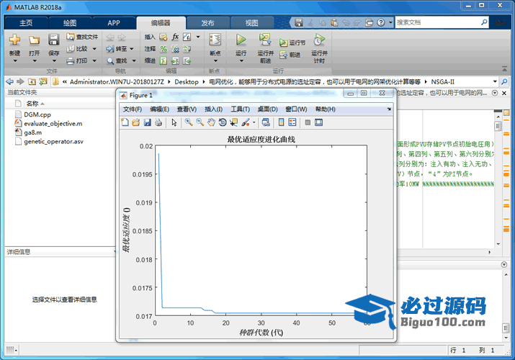Select the data cursor tool
This screenshot has height=360, width=515.
pos(233,122)
